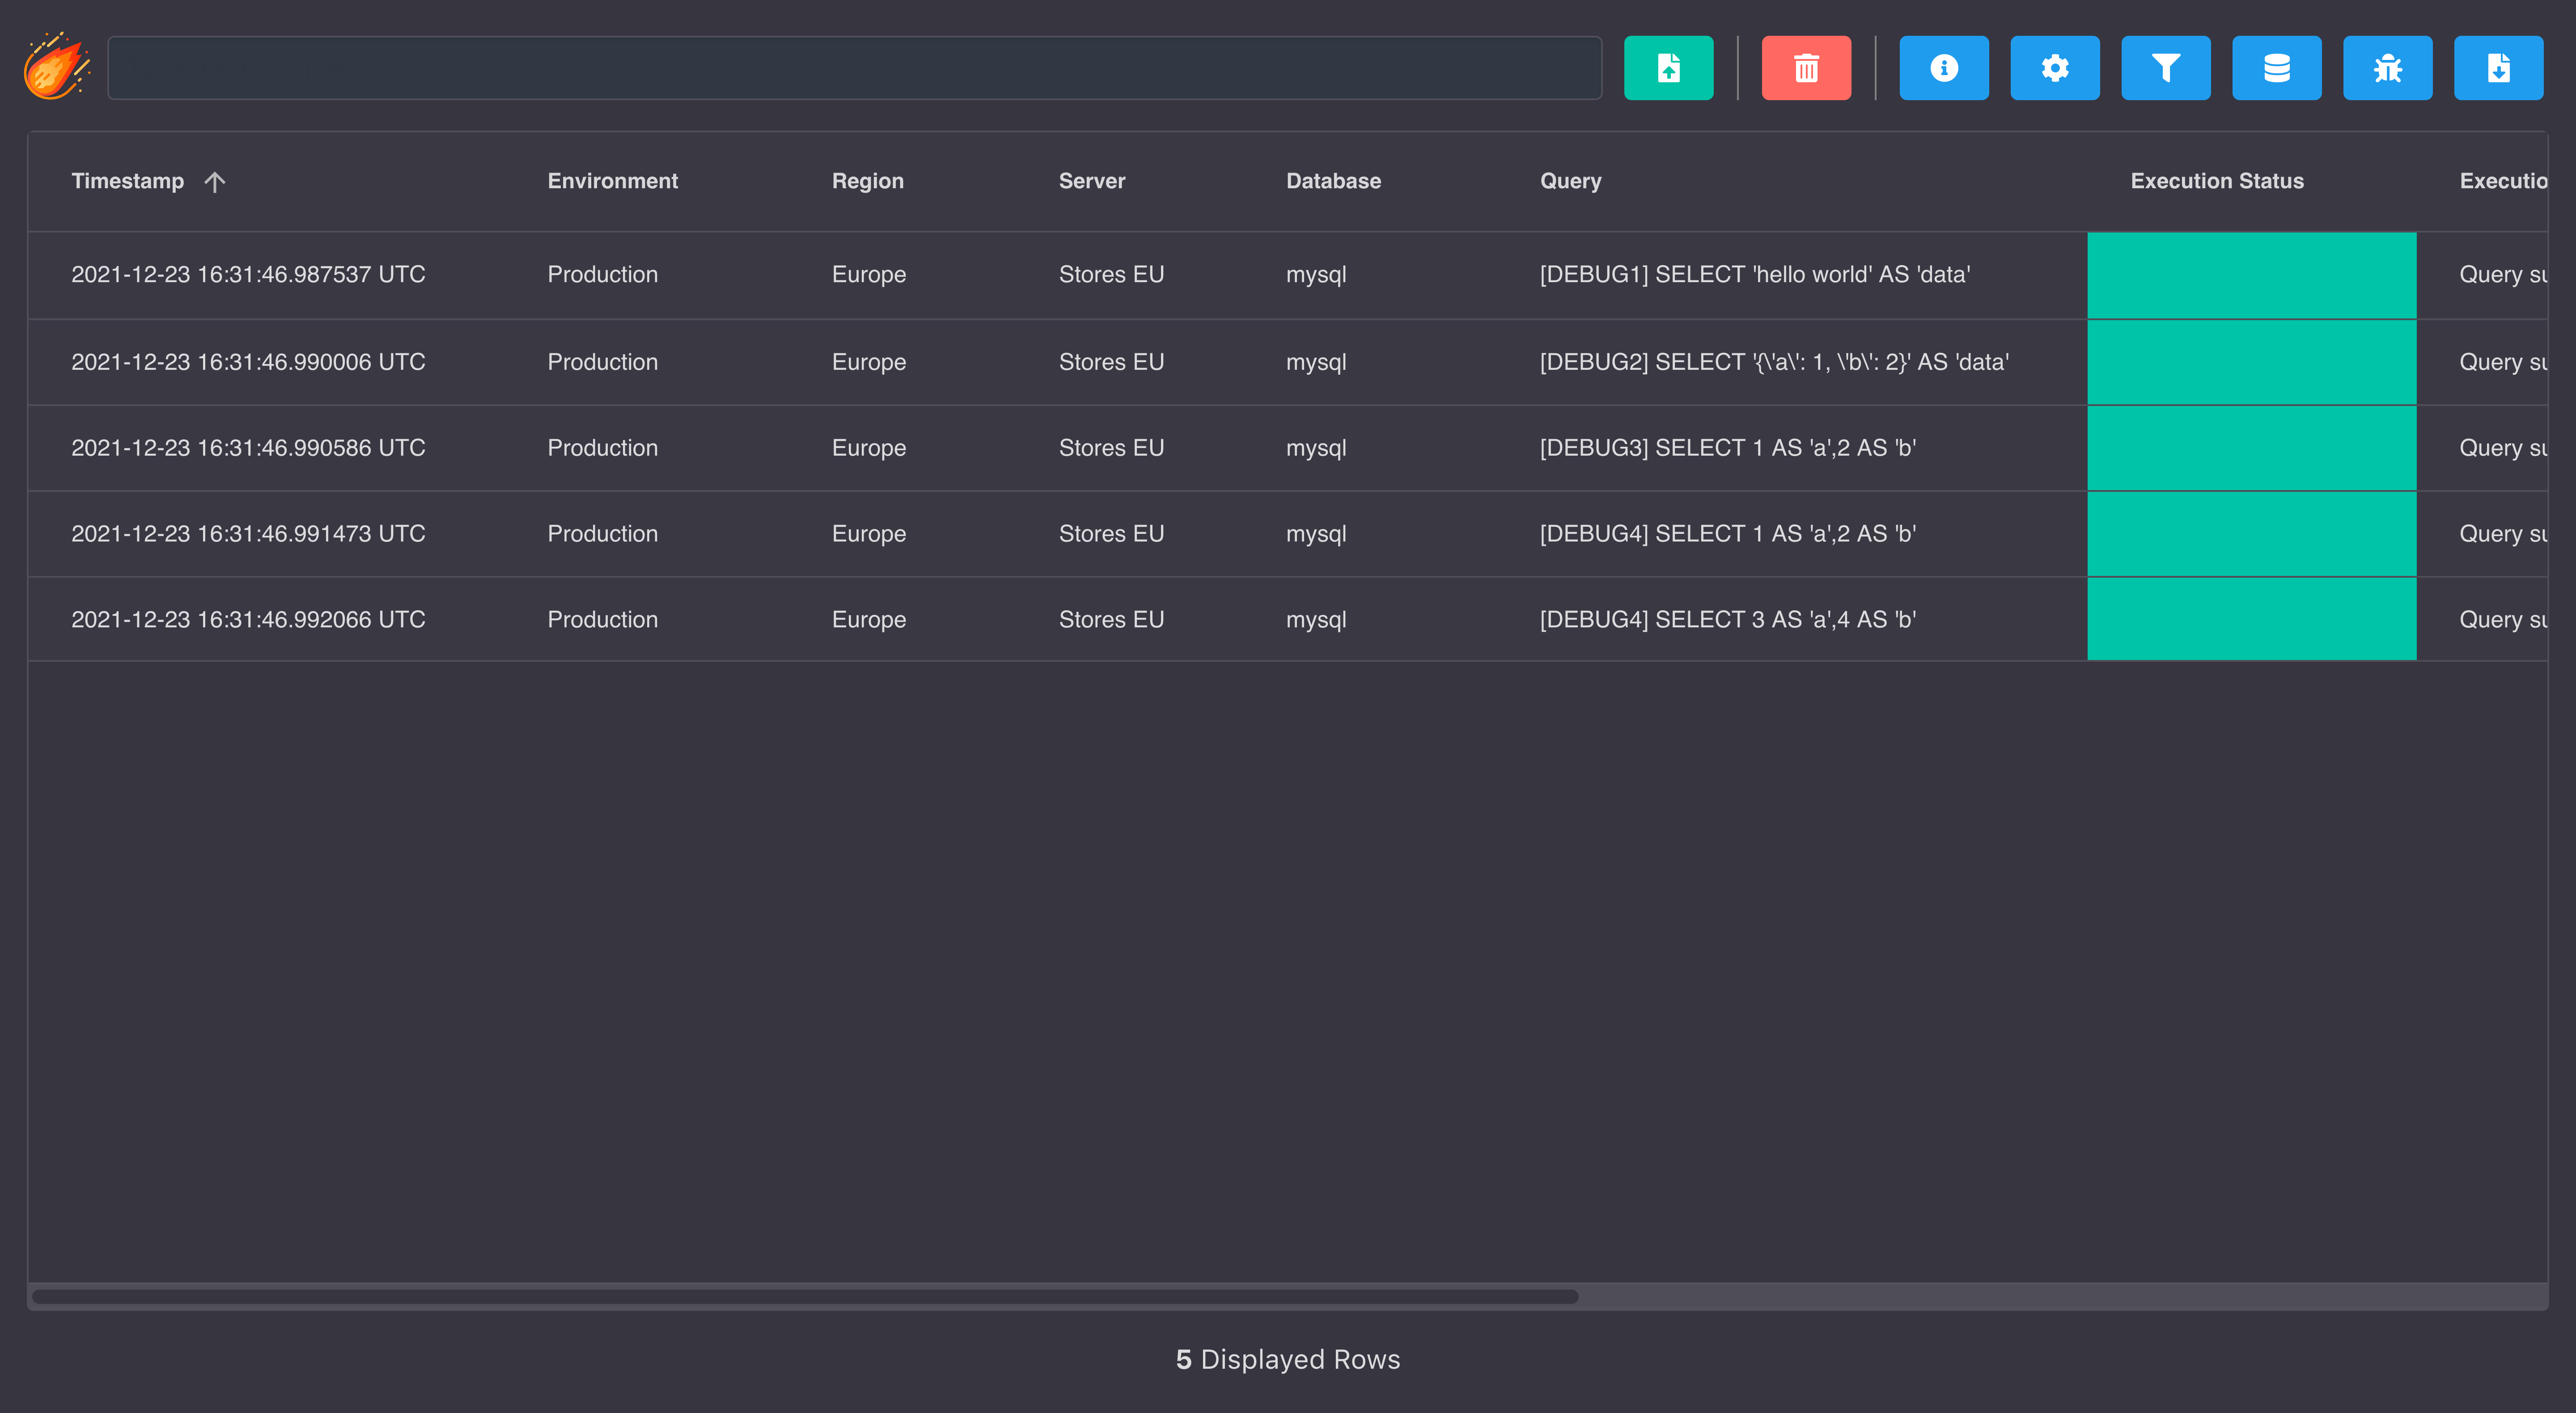The image size is (2576, 1413).
Task: Select timestamp 16:31:46.992066 UTC cell
Action: point(248,620)
